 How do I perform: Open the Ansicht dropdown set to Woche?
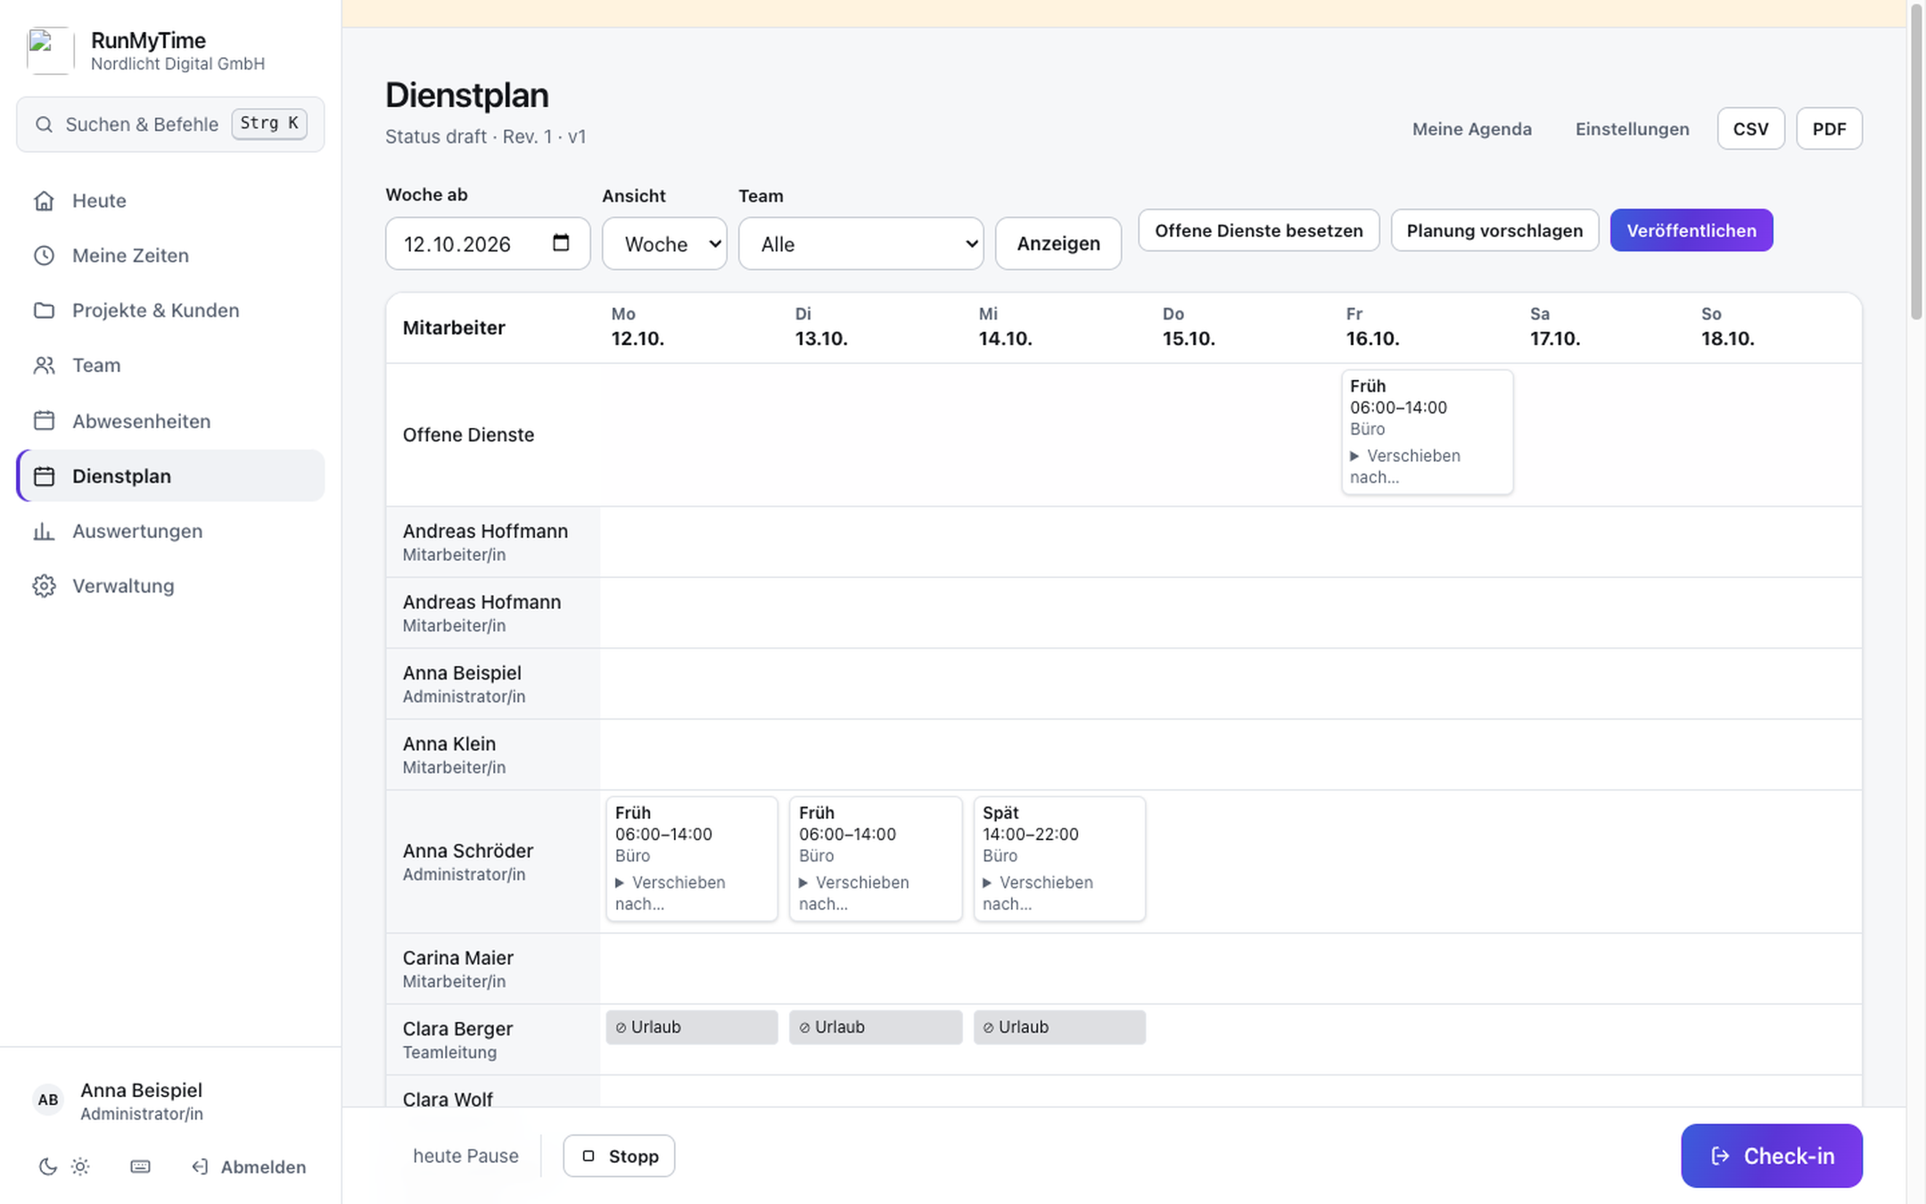pyautogui.click(x=664, y=243)
